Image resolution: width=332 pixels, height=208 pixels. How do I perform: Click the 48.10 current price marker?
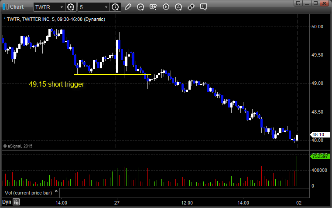coord(320,134)
